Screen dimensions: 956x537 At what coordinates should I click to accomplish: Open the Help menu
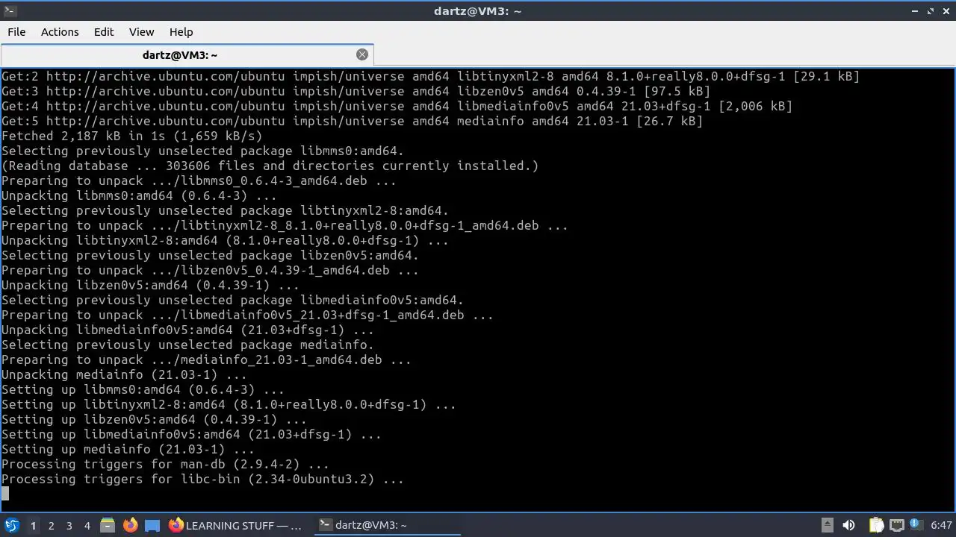tap(181, 32)
